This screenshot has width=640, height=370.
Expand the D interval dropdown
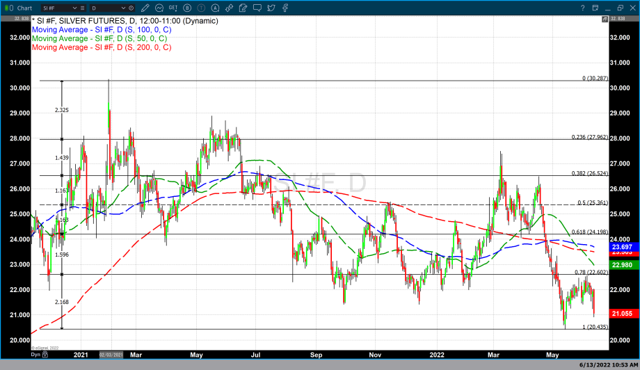123,8
